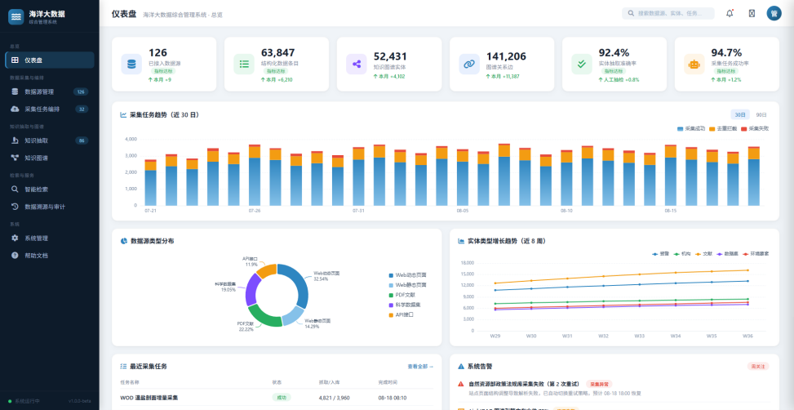Viewport: 794px width, 410px height.
Task: Click the 63,847 value
Action: tap(278, 53)
